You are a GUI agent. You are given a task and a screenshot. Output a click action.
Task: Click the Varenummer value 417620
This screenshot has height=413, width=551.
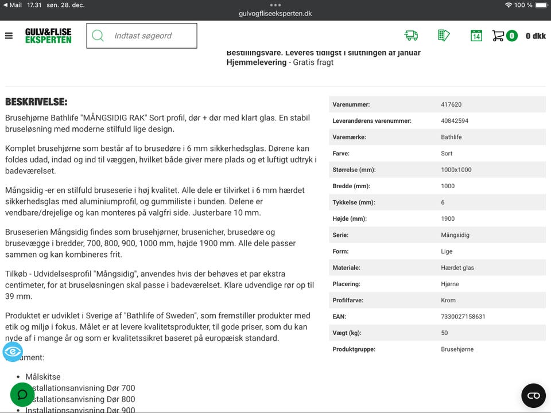(451, 104)
